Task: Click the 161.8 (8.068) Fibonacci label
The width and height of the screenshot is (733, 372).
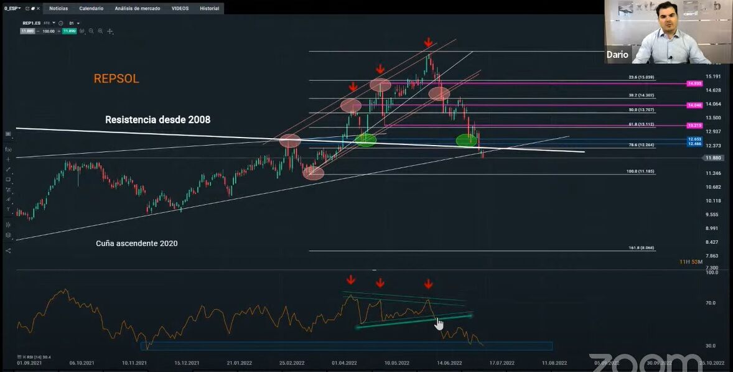Action: pos(642,248)
